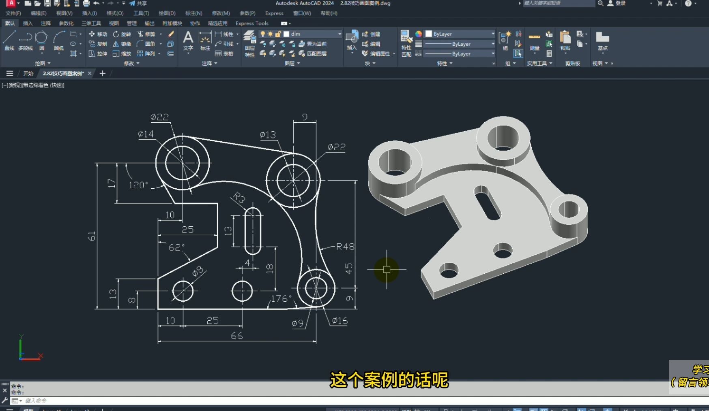Viewport: 709px width, 411px height.
Task: Open the 标注(N) menu
Action: tap(193, 13)
